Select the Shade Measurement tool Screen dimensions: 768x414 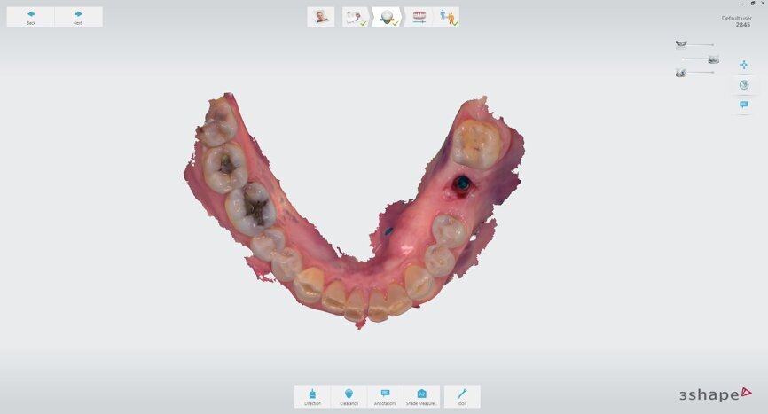[x=421, y=396]
